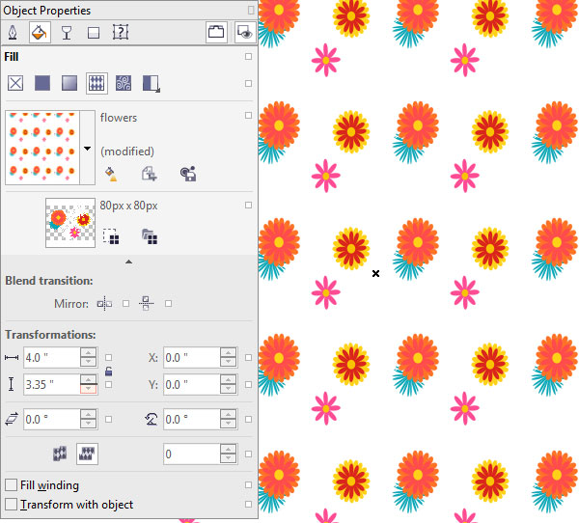Image resolution: width=579 pixels, height=523 pixels.
Task: Click square indicator beside Fill winding
Action: [x=249, y=485]
